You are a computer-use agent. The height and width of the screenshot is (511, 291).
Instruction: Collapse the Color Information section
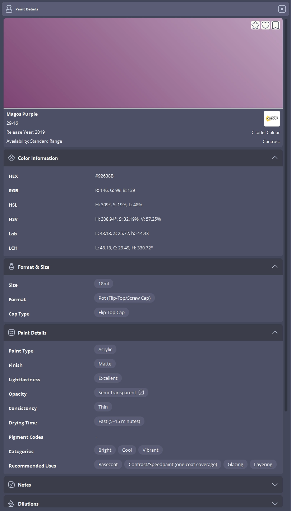pos(275,158)
